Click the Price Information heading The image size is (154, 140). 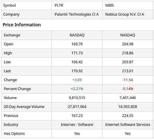[x=22, y=25]
